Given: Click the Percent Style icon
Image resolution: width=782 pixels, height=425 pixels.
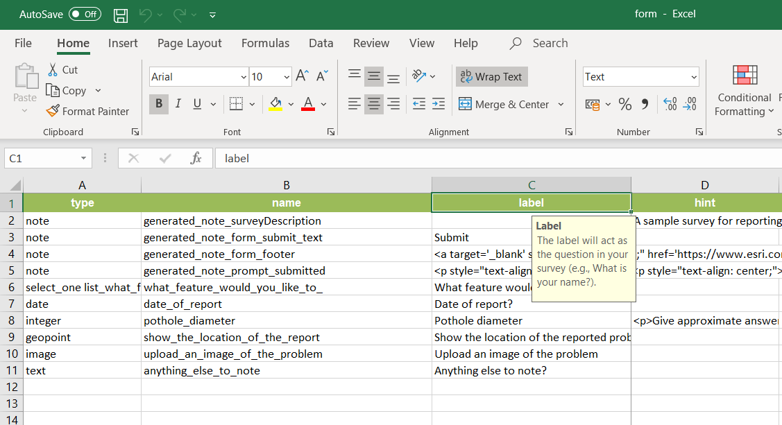Looking at the screenshot, I should tap(625, 104).
